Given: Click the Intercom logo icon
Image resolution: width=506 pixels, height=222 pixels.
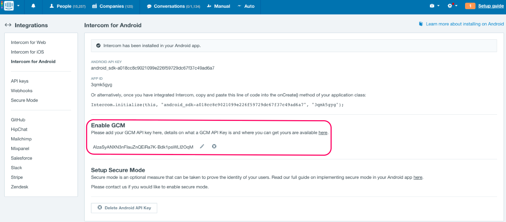Looking at the screenshot, I should tap(9, 6).
